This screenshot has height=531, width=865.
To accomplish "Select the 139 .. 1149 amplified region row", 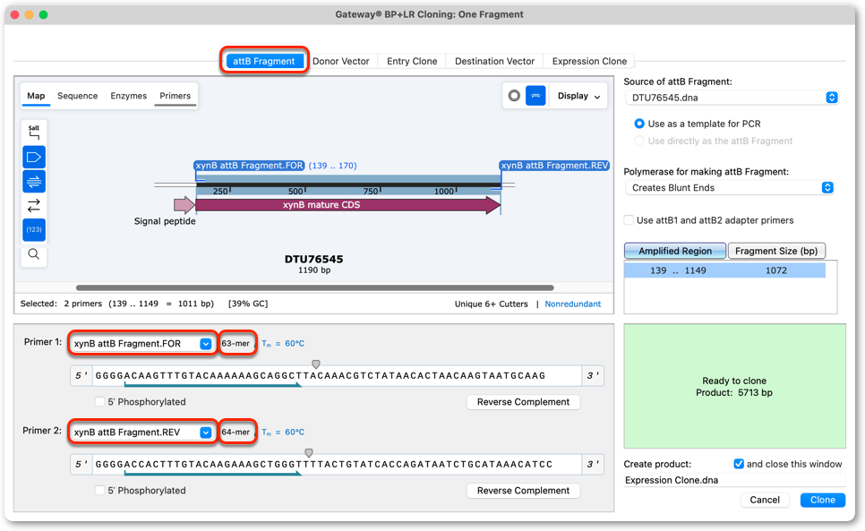I will pyautogui.click(x=725, y=270).
